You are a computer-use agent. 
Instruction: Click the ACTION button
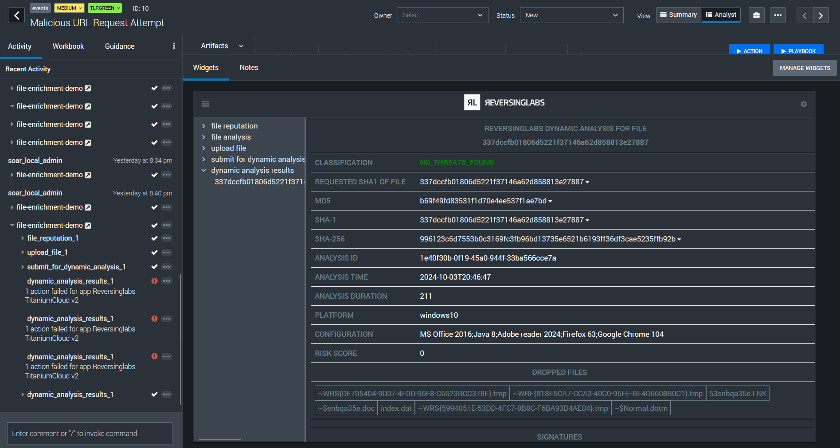point(750,50)
